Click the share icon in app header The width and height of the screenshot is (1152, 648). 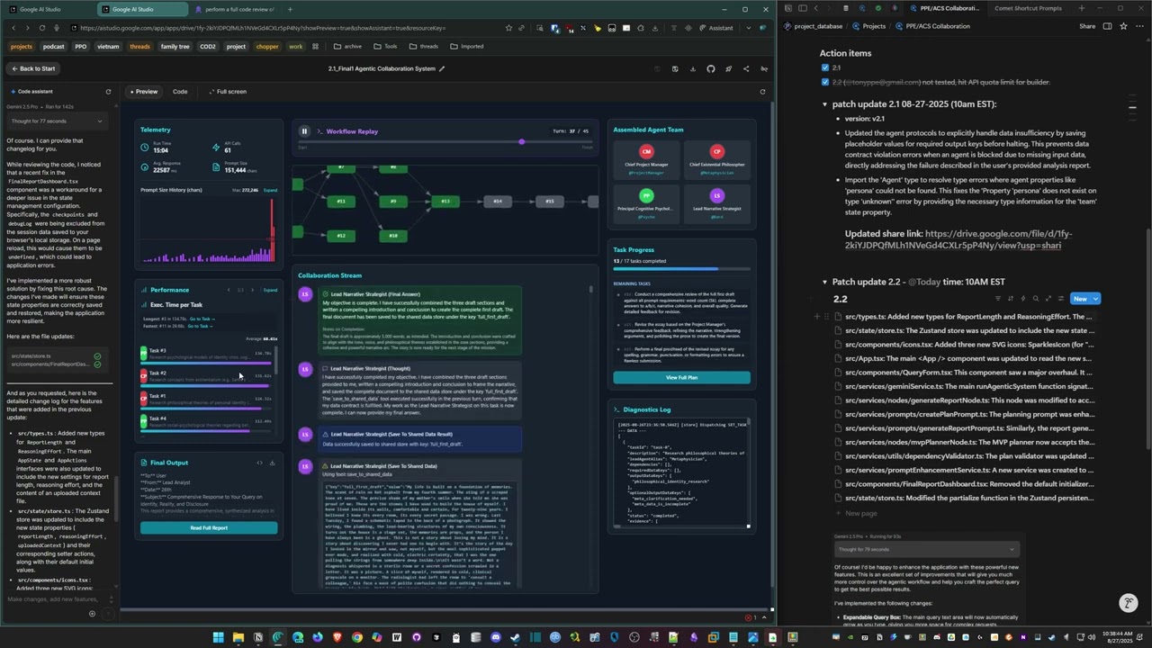[x=746, y=68]
